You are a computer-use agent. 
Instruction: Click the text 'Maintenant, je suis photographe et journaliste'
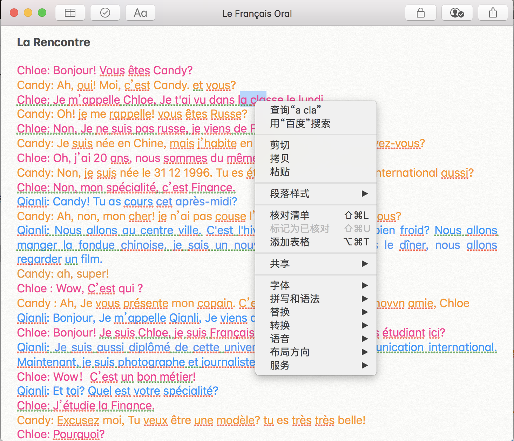(x=136, y=362)
